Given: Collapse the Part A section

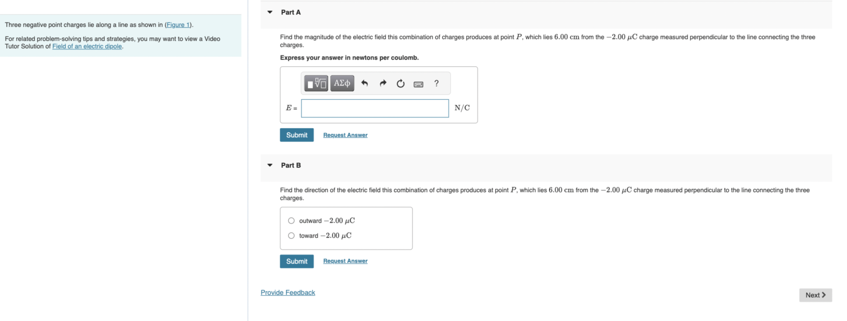Looking at the screenshot, I should point(269,12).
